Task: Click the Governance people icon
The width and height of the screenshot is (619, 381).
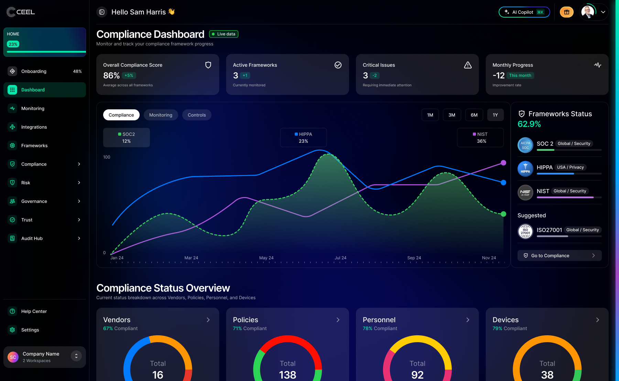Action: pos(12,201)
